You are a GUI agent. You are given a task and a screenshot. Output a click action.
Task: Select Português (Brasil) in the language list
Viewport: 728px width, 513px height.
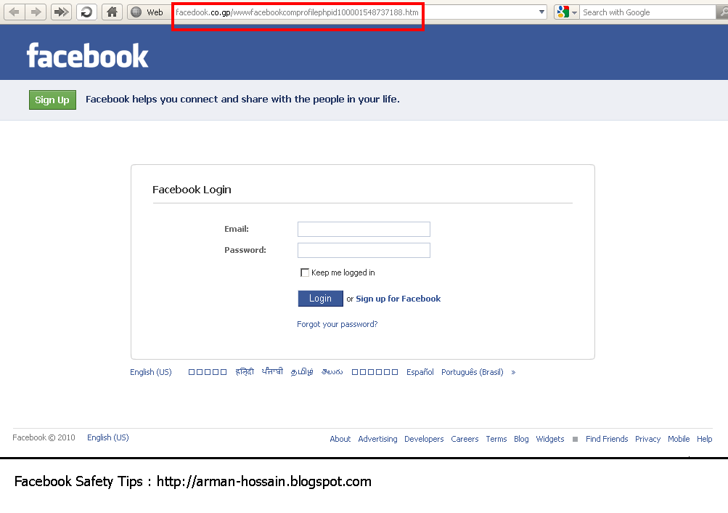(473, 372)
